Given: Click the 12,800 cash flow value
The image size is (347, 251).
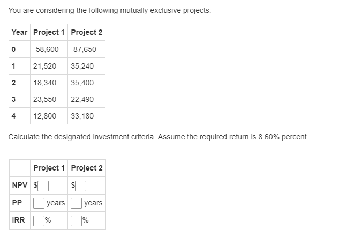Looking at the screenshot, I should [44, 116].
